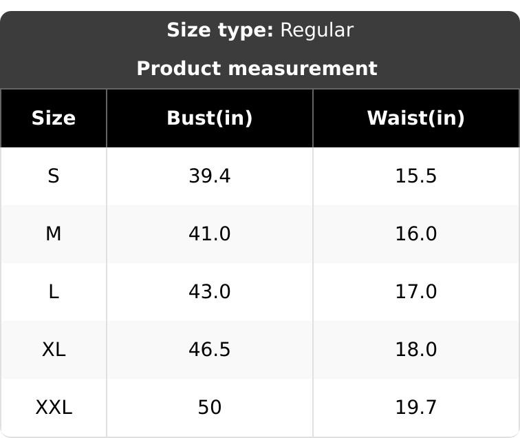Click bust value 46.5
The image size is (520, 438).
pyautogui.click(x=210, y=350)
